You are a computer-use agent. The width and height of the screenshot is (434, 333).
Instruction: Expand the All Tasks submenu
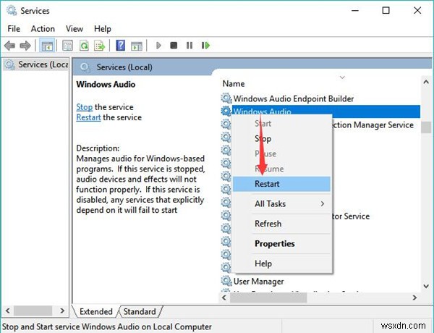[x=281, y=204]
